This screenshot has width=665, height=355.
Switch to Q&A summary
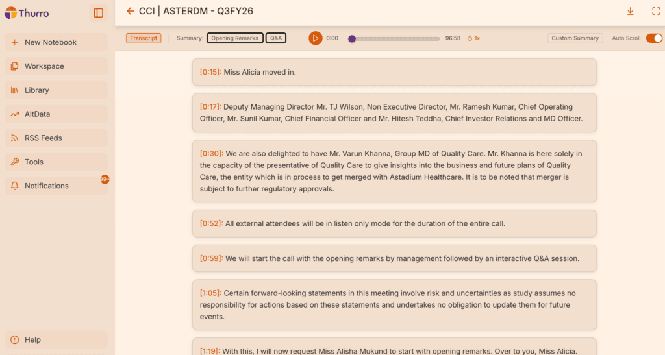276,38
